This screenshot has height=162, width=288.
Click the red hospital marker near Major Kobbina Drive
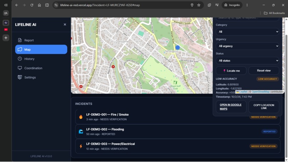(113, 67)
